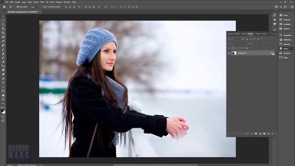Click Background layer thumbnail
Viewport: 295px width, 166px height.
click(x=234, y=53)
